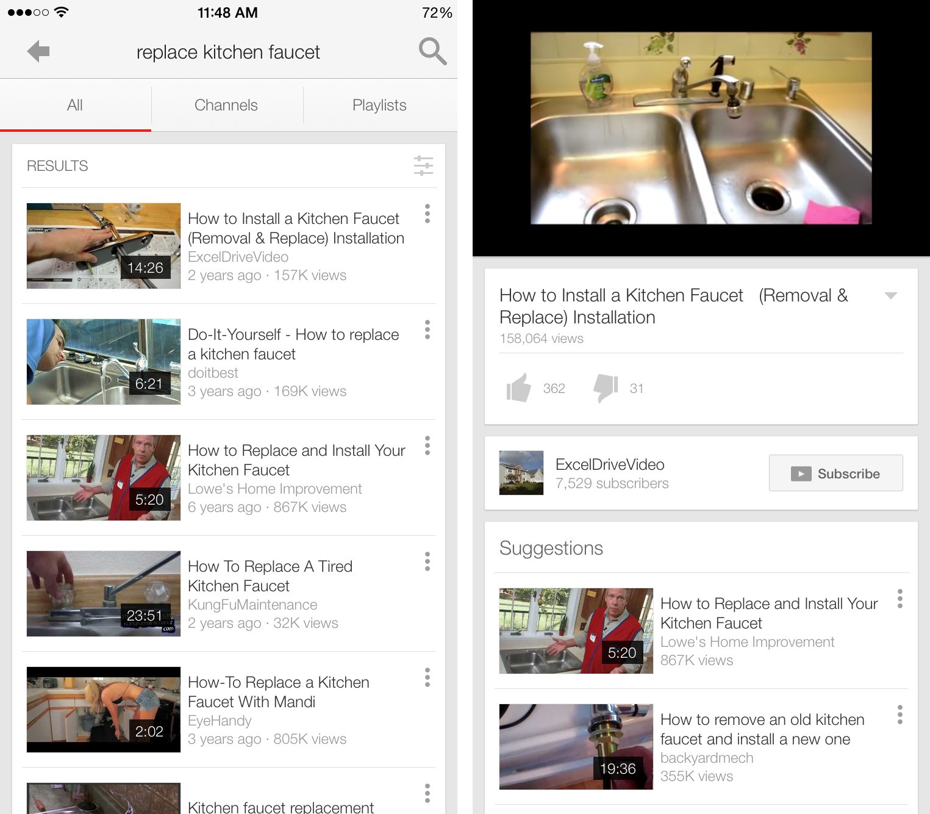Expand the video description arrow

(x=891, y=296)
